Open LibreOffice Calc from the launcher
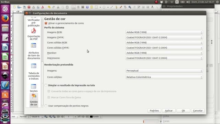Screen dimensions: 220x124 pyautogui.click(x=5, y=56)
